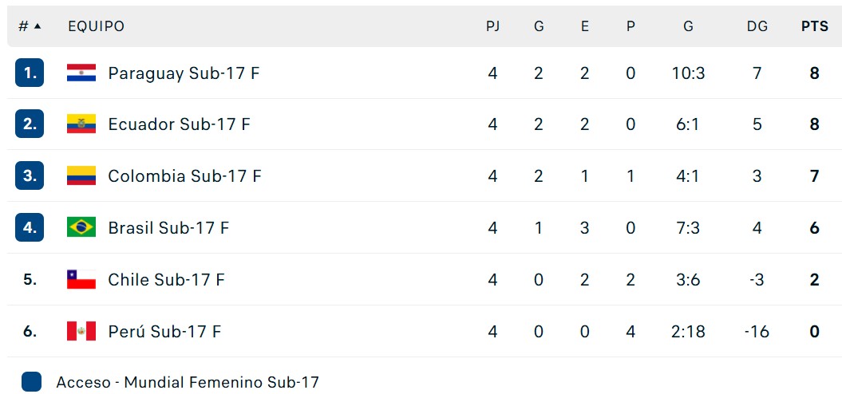842x394 pixels.
Task: Click the Colombia flag icon
Action: tap(81, 176)
